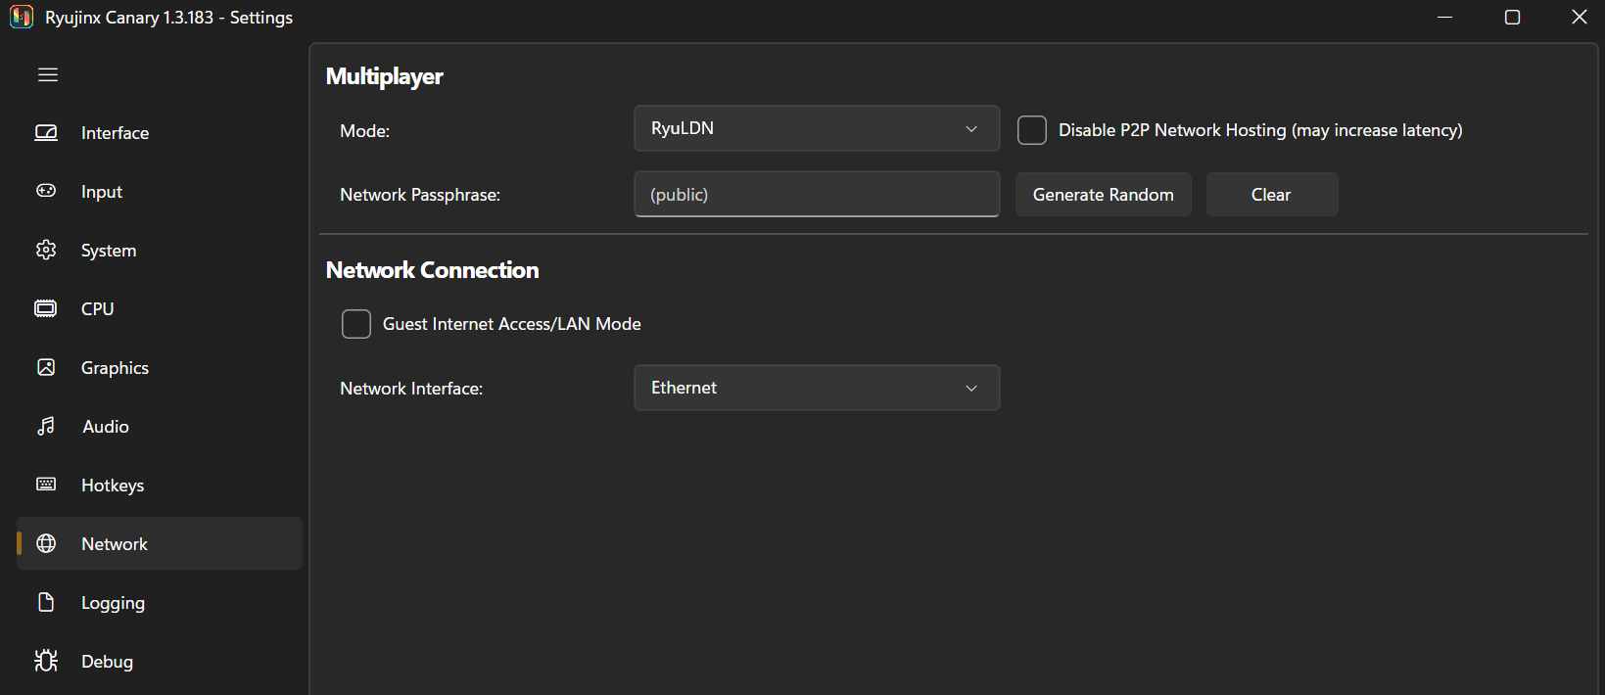Click the System gear icon

pos(46,250)
